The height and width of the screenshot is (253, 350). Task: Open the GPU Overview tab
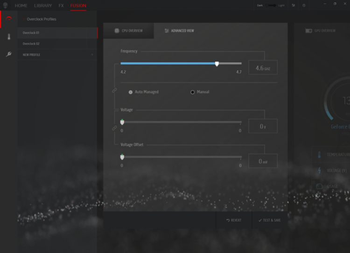point(321,31)
